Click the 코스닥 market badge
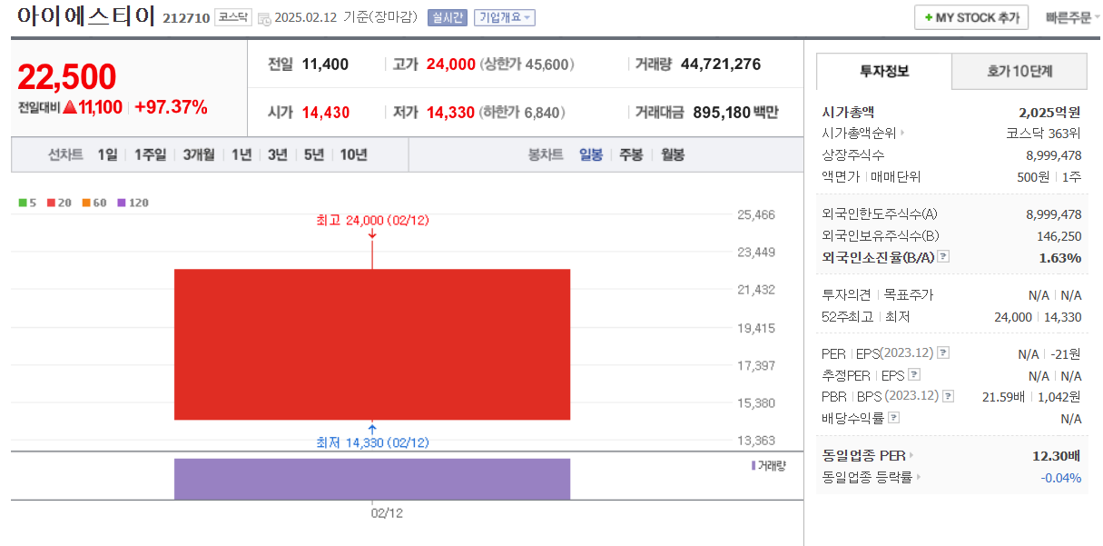Screen dimensions: 1103x546 point(232,17)
